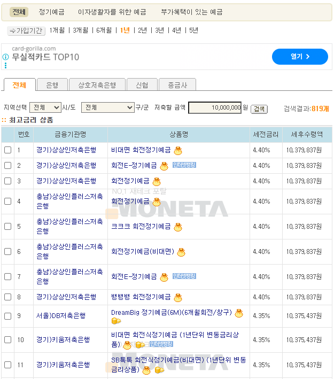Select the checkbox for row 5 크크크 회전정기예금

click(7, 227)
